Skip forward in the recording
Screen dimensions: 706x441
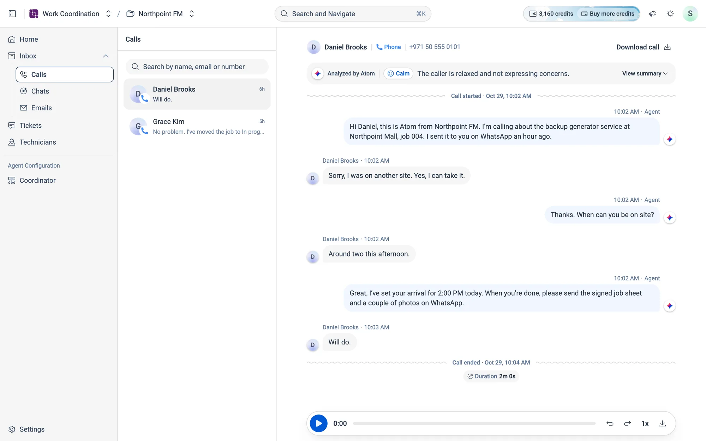click(627, 423)
